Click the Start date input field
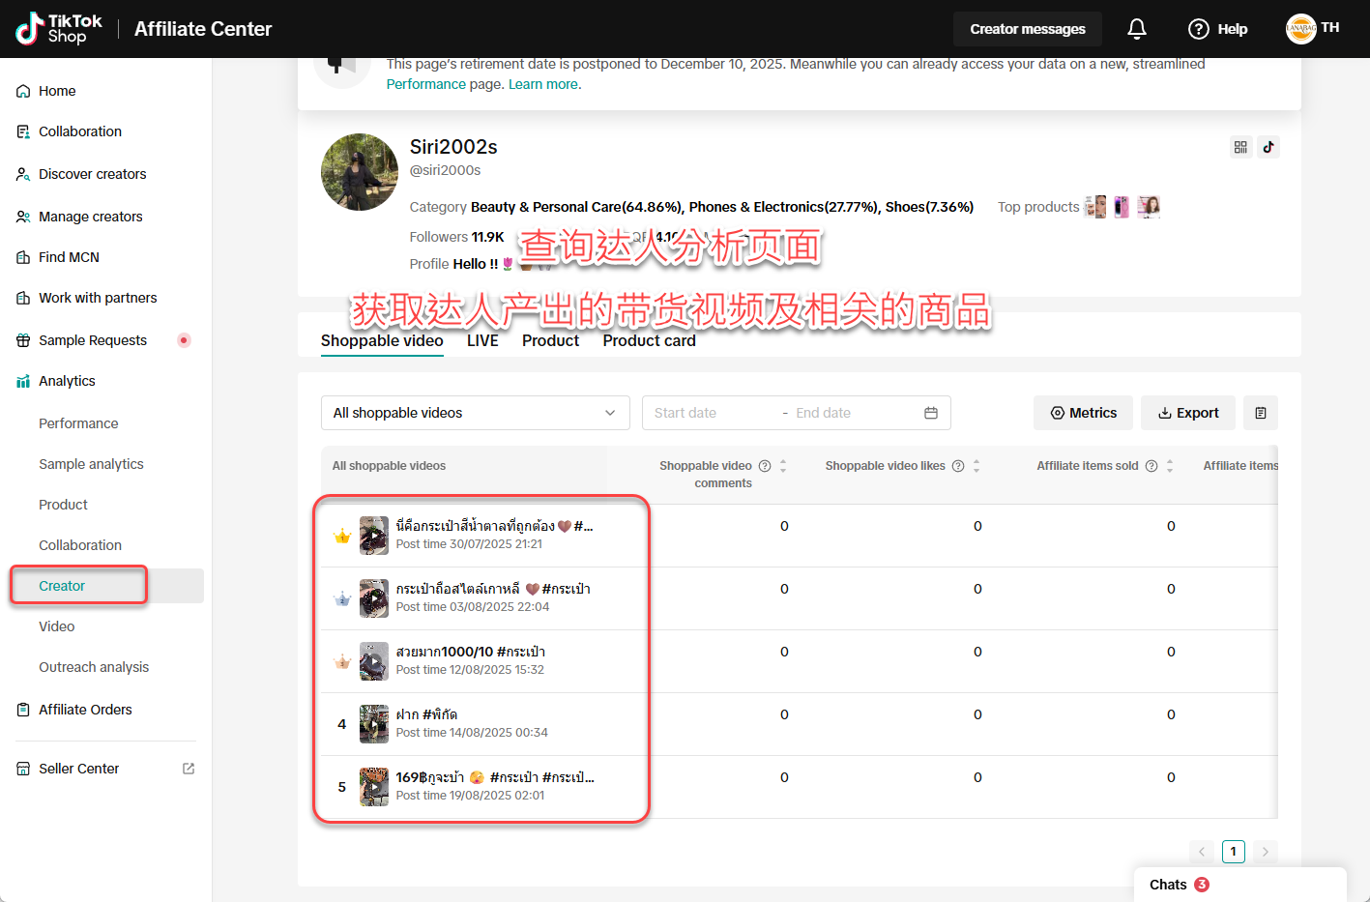 point(711,413)
